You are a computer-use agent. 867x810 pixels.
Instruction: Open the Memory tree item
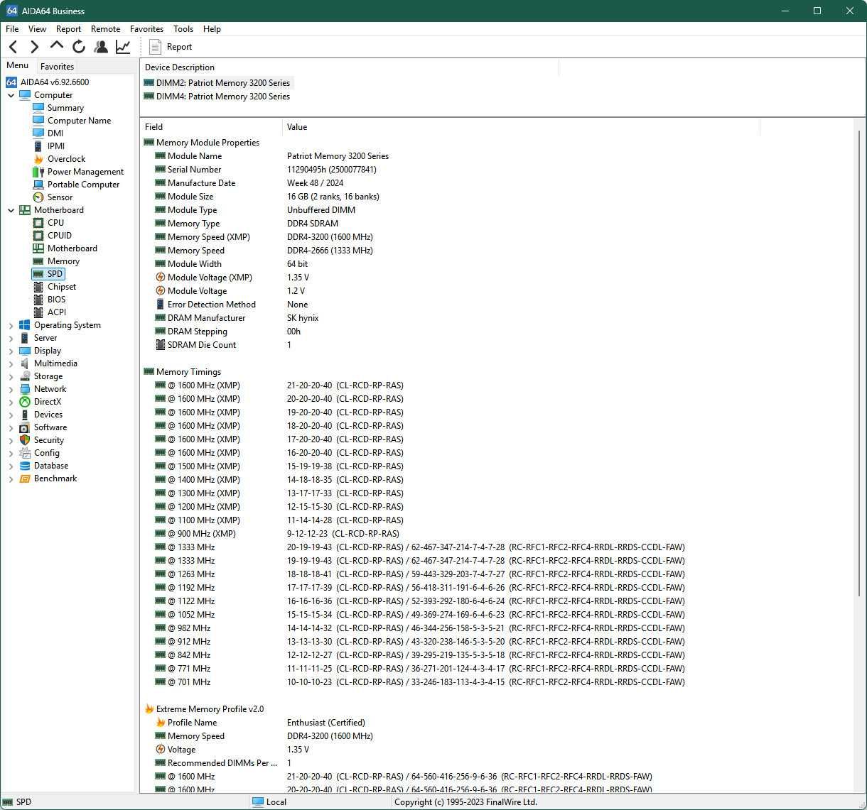point(63,261)
